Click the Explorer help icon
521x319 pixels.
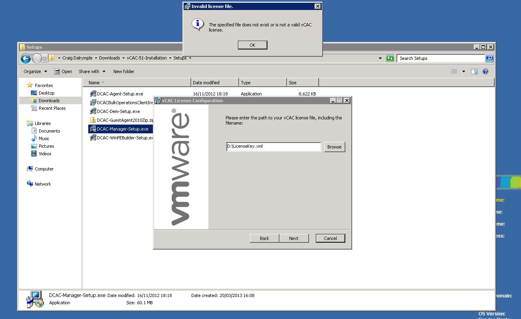point(485,71)
